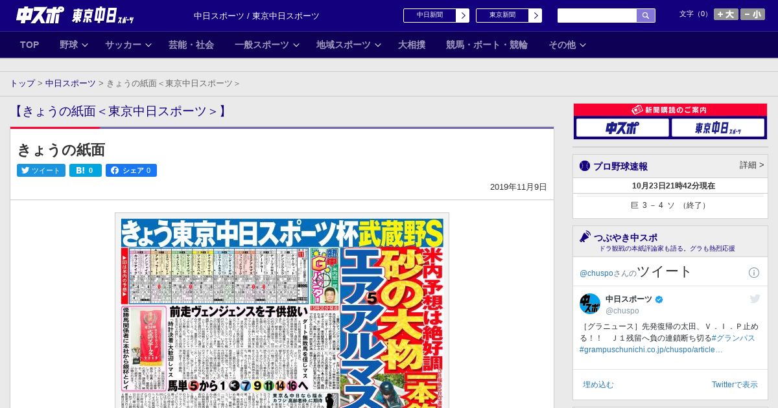
Task: Click the 巨 3 − 4 ソ score row
Action: [x=670, y=205]
